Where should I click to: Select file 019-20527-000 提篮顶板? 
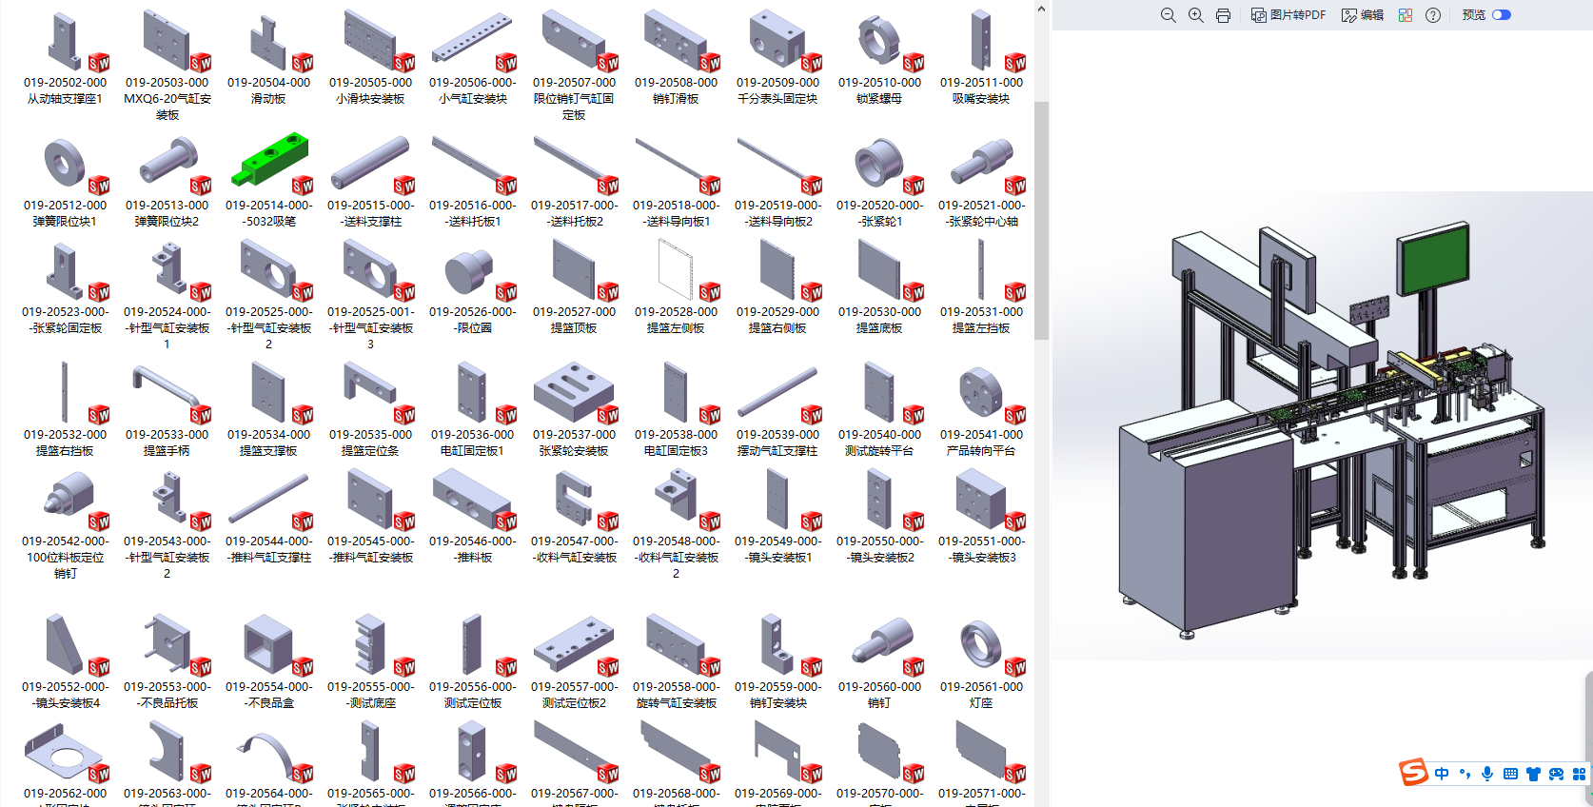pyautogui.click(x=574, y=287)
